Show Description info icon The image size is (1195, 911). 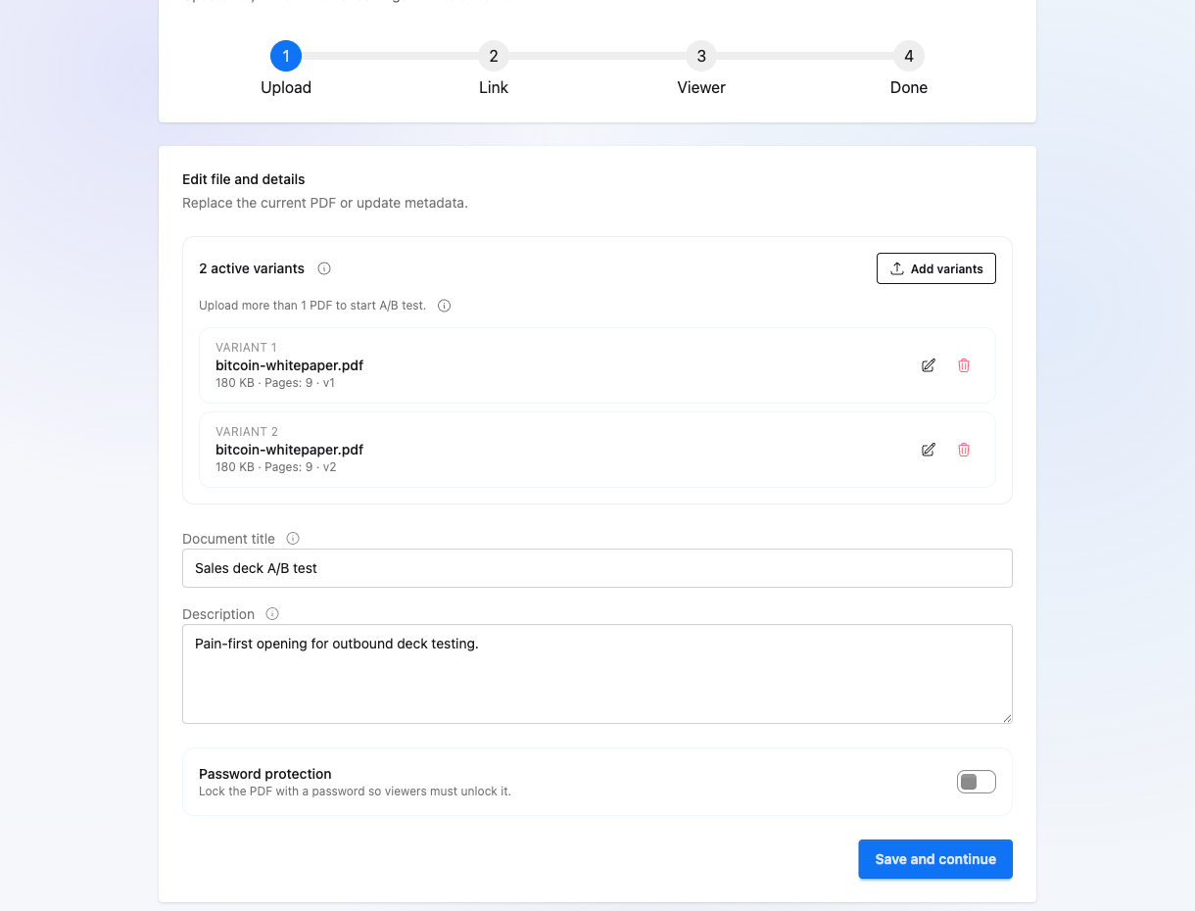click(x=272, y=614)
